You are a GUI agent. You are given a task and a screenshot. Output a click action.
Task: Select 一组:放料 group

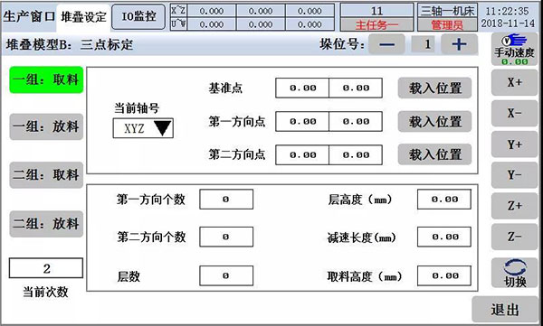(46, 126)
